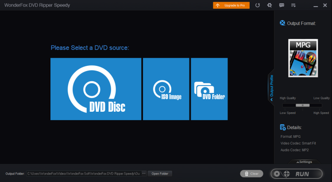Pick DVD Folder as the source

point(209,89)
